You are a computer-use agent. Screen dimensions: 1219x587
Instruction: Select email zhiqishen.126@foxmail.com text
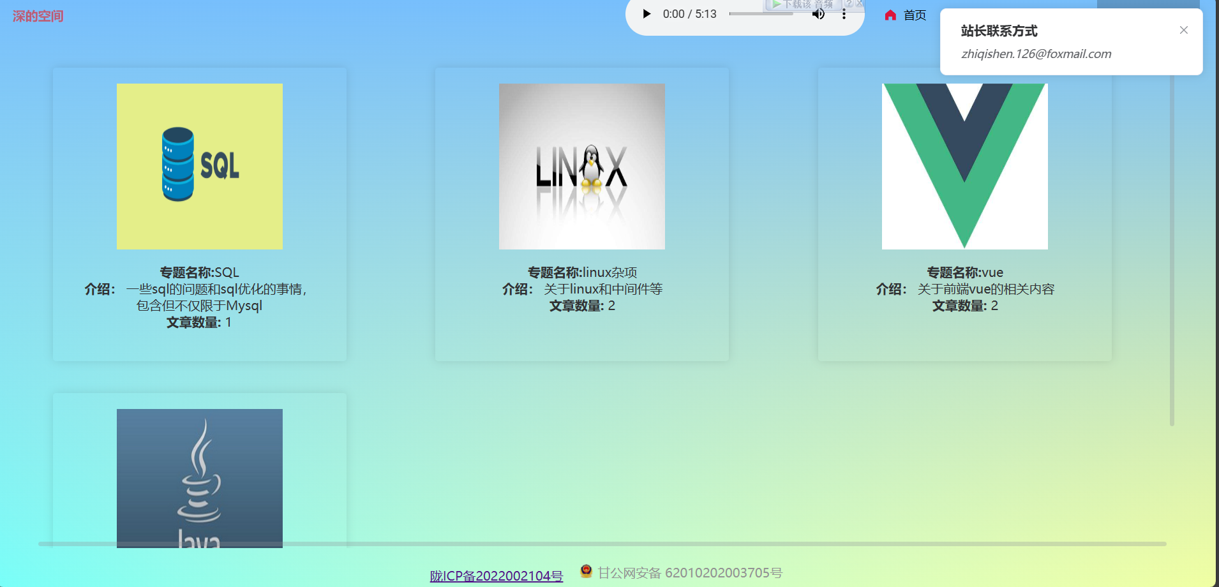pyautogui.click(x=1036, y=54)
